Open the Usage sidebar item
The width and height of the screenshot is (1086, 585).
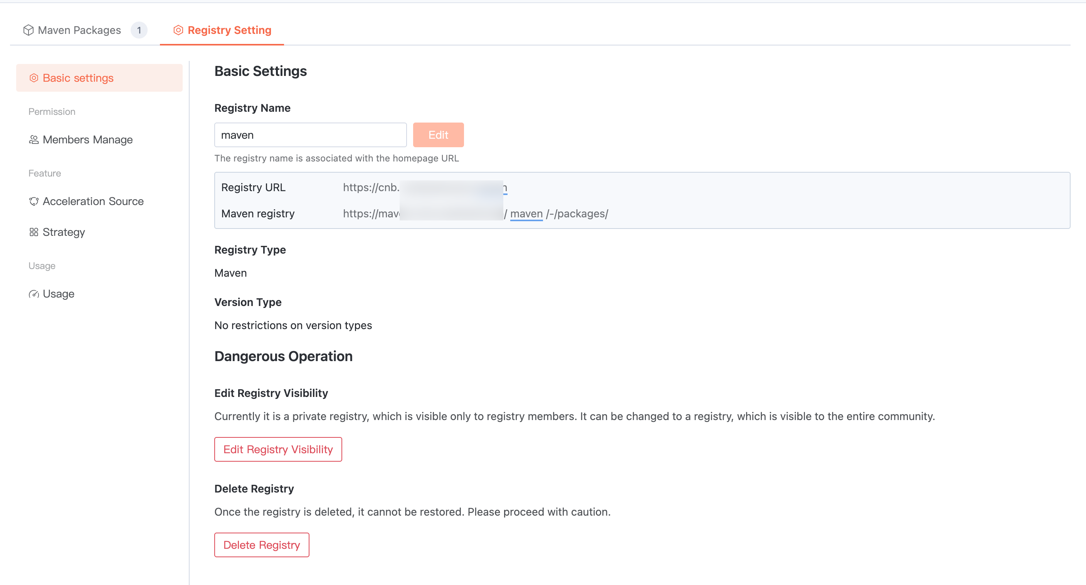pos(59,294)
